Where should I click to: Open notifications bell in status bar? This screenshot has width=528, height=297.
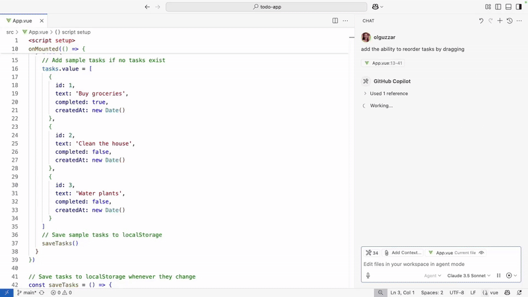pos(519,292)
